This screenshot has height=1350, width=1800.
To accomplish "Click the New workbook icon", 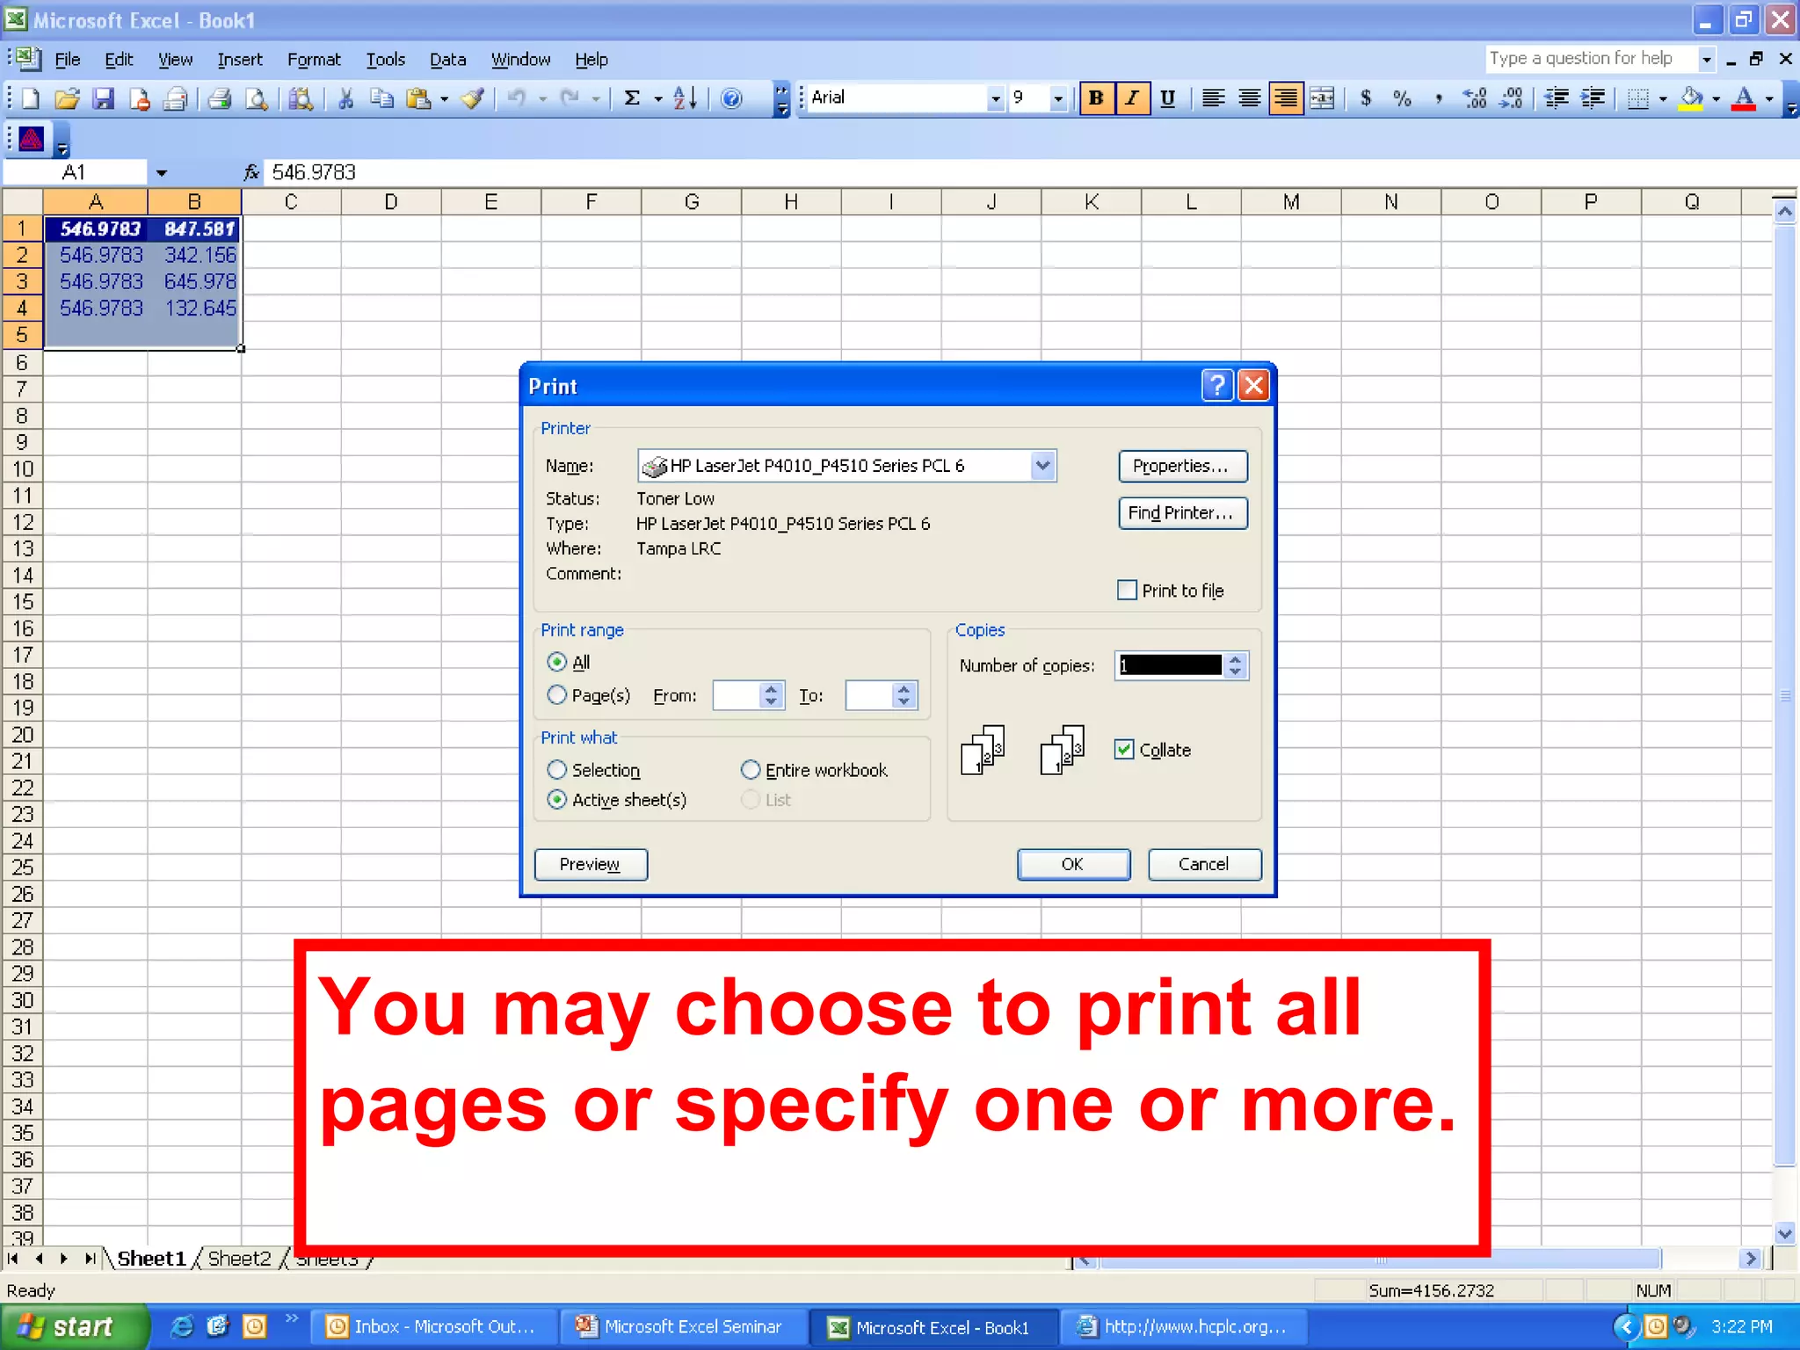I will [x=31, y=98].
